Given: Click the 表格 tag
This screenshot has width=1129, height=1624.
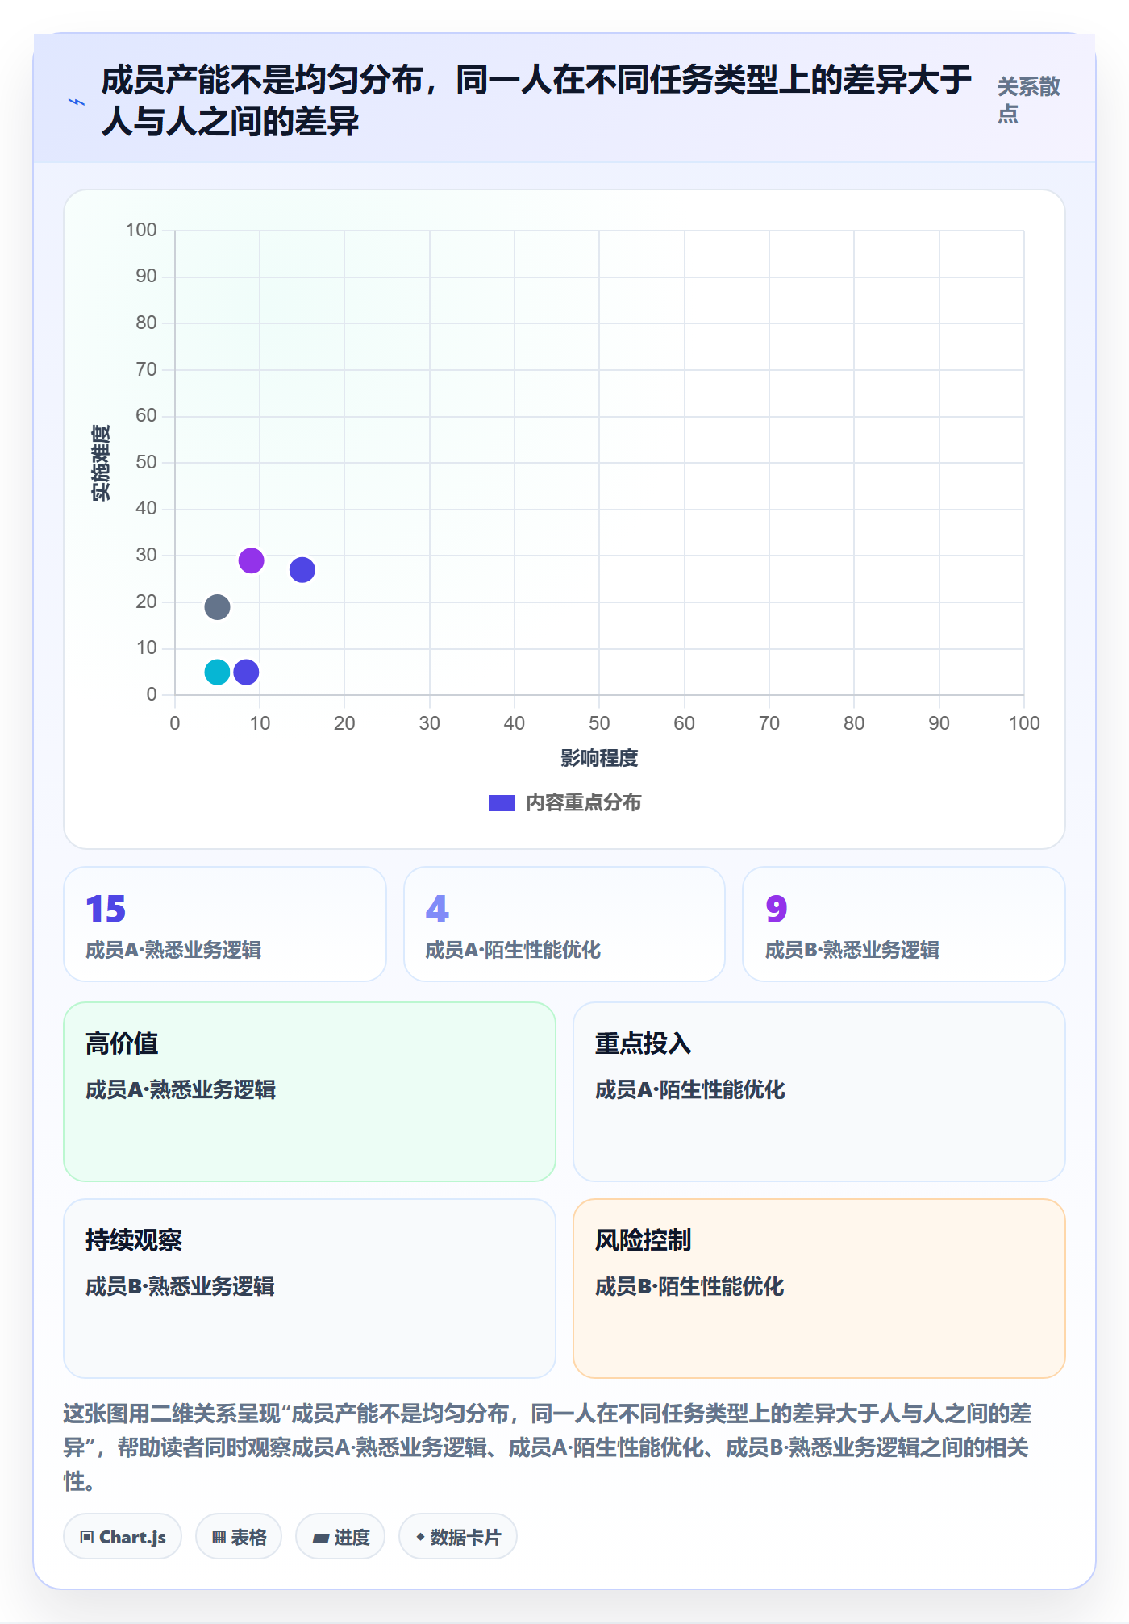Looking at the screenshot, I should tap(239, 1537).
